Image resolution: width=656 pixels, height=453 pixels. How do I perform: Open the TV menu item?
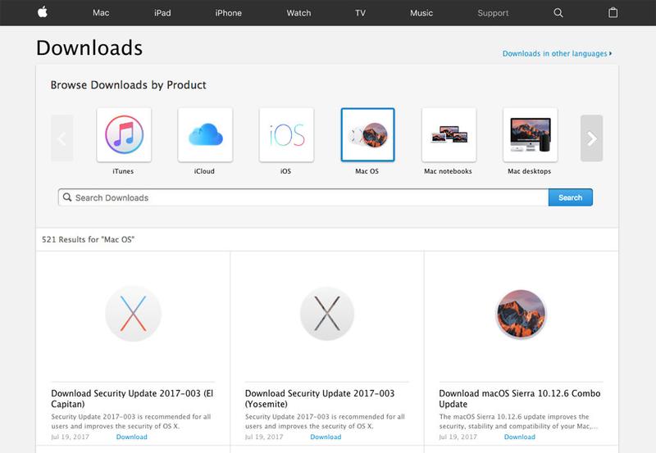click(x=360, y=13)
